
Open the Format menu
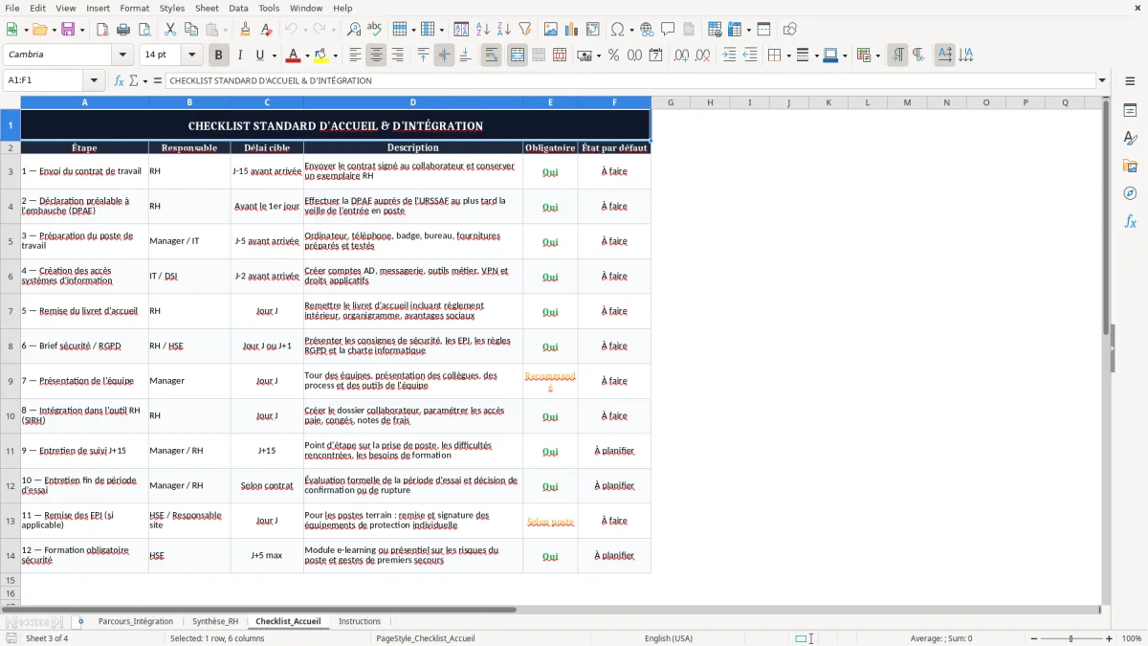[134, 8]
